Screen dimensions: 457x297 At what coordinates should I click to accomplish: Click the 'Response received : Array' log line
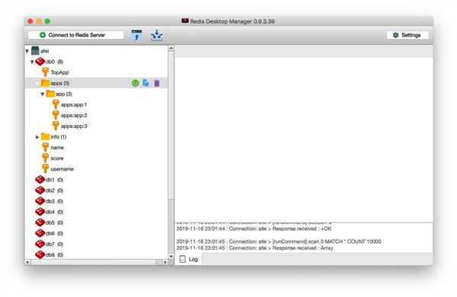[254, 248]
